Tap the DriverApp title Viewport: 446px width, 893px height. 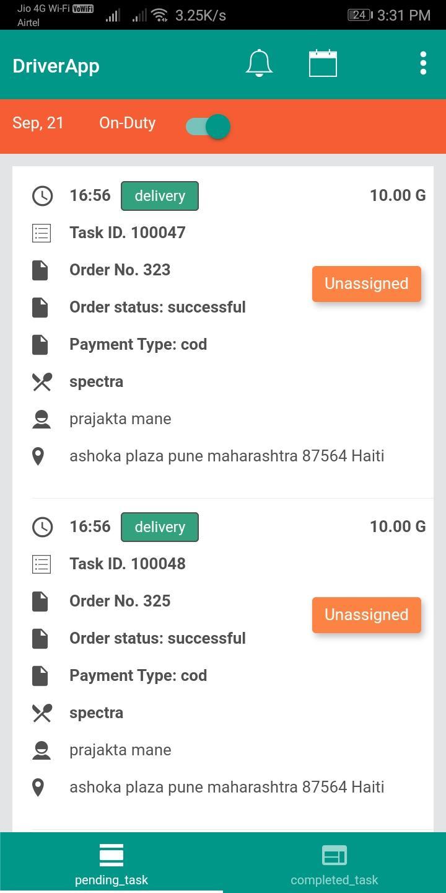pyautogui.click(x=56, y=66)
